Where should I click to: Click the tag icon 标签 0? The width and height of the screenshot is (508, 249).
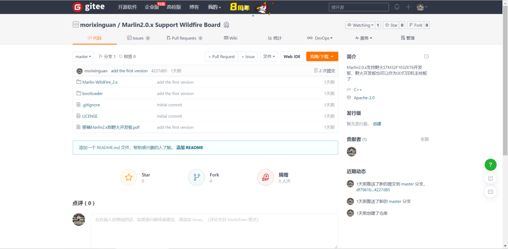[121, 57]
